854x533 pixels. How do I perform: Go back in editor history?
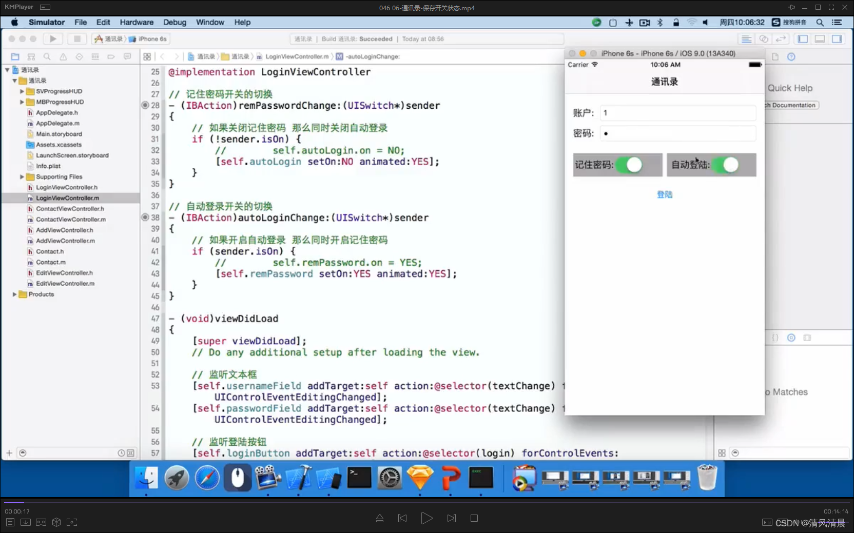pyautogui.click(x=162, y=57)
